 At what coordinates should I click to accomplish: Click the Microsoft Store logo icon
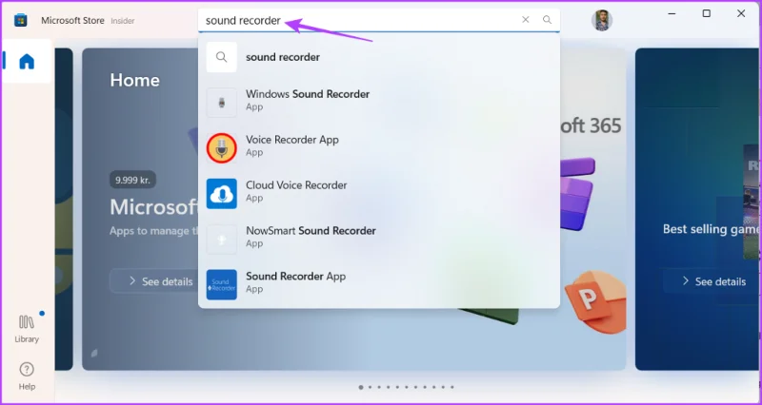20,20
